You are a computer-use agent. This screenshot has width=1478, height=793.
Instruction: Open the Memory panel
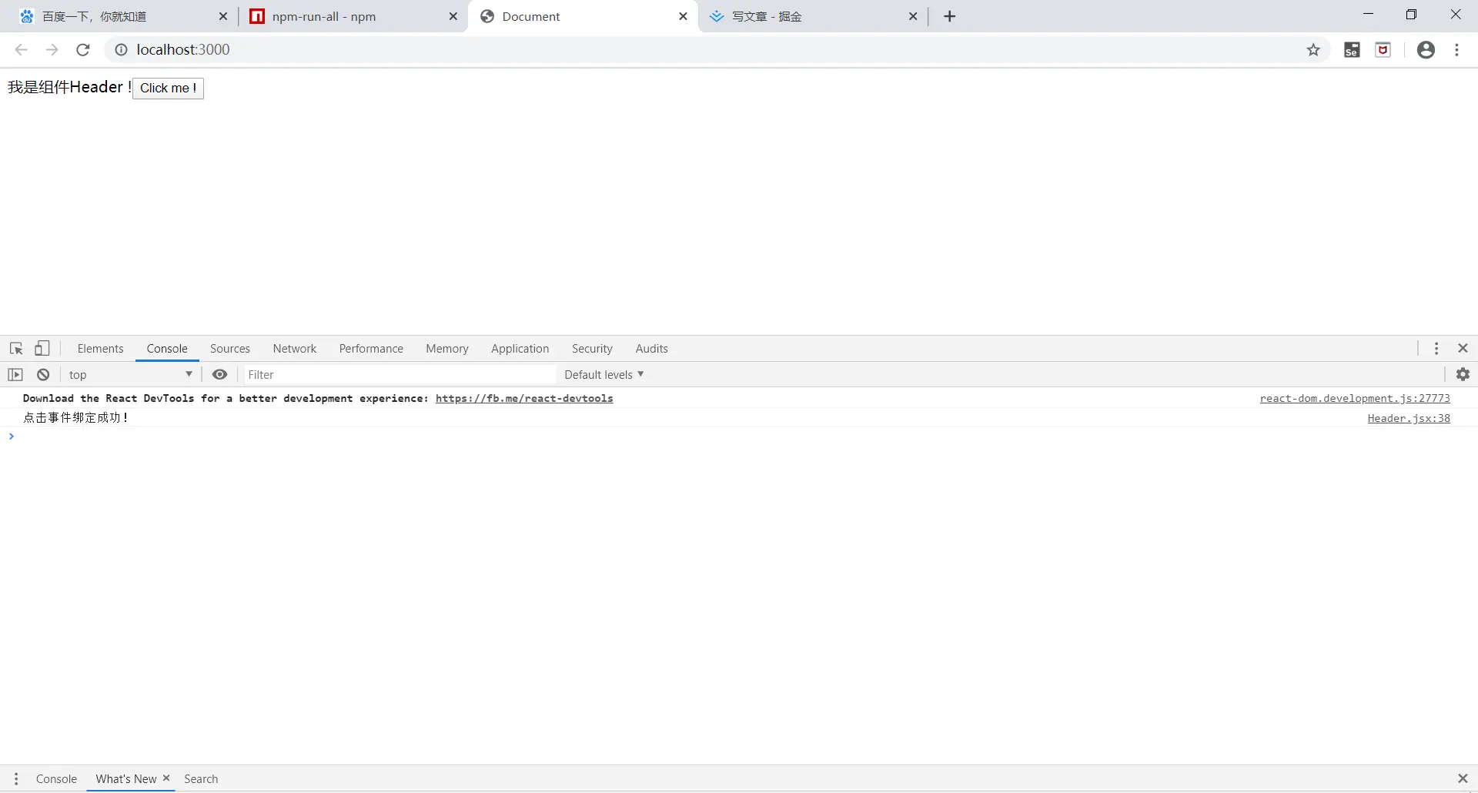click(x=447, y=349)
